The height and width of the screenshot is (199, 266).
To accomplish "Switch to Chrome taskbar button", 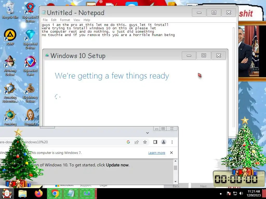I will pyautogui.click(x=55, y=194).
